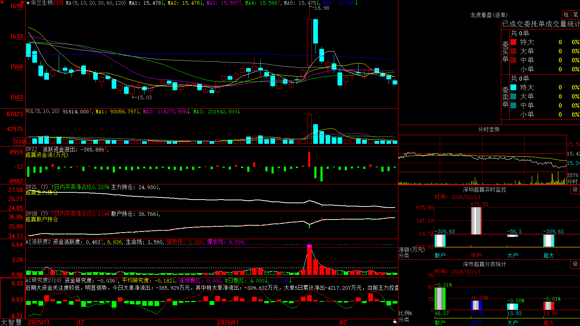Click the 华兰生物 stock name
This screenshot has height=326, width=580.
tap(42, 3)
